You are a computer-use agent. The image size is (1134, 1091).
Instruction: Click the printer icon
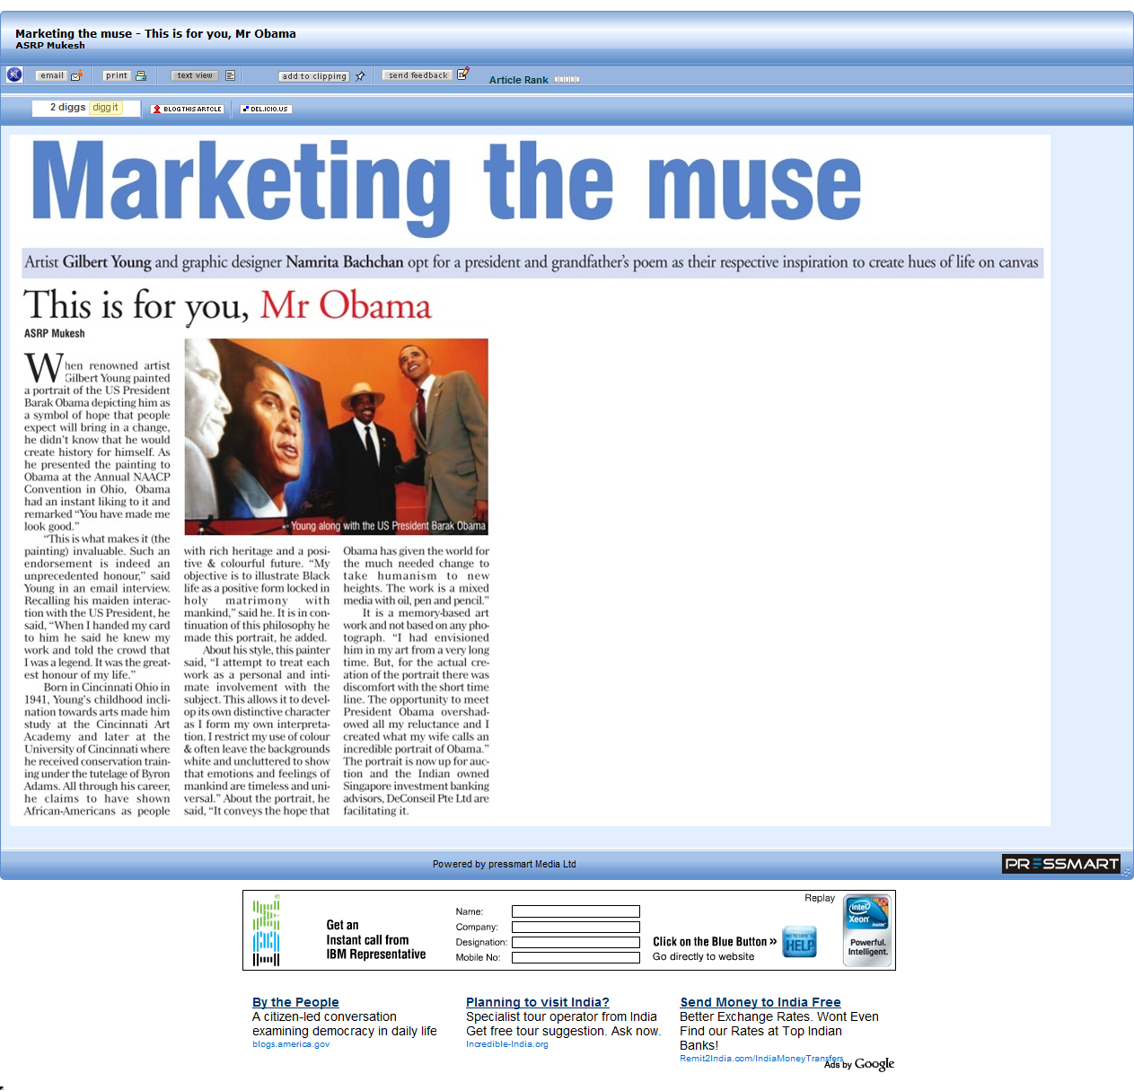point(140,75)
